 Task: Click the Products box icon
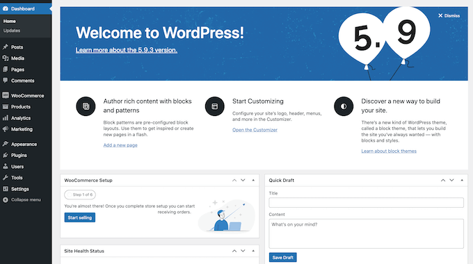(5, 107)
